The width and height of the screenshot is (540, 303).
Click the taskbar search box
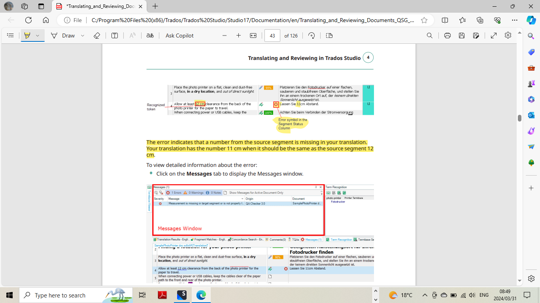[x=75, y=295]
